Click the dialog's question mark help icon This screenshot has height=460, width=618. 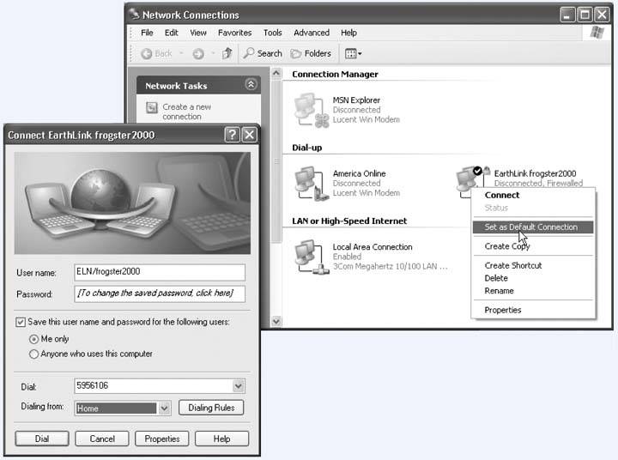pos(232,135)
